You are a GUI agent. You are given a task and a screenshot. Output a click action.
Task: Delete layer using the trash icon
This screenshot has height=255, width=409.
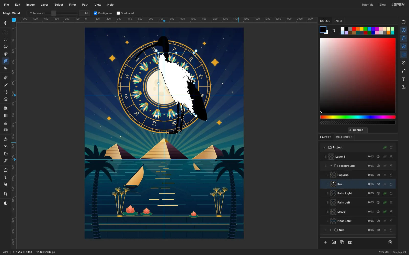click(390, 242)
